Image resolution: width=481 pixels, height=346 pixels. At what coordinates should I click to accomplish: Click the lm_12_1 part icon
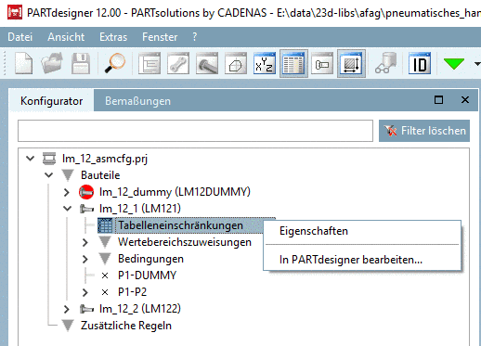[x=86, y=209]
